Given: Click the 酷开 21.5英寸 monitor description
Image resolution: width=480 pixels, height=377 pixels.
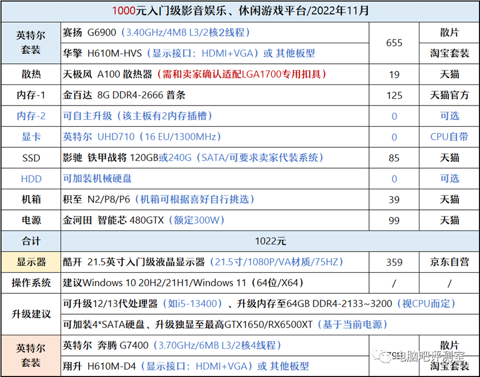Looking at the screenshot, I should [x=215, y=262].
